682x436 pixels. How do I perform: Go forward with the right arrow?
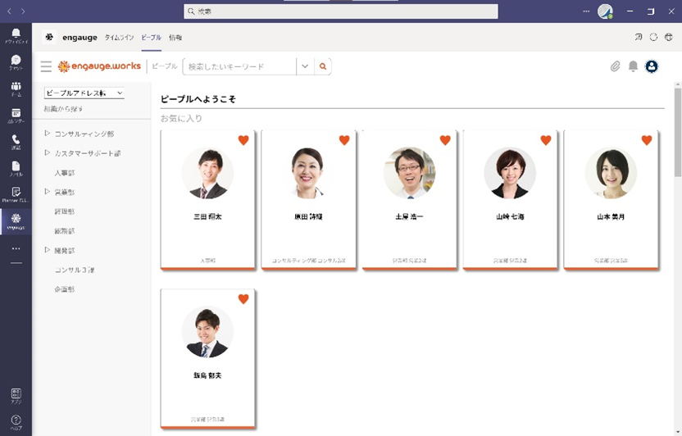pos(23,11)
